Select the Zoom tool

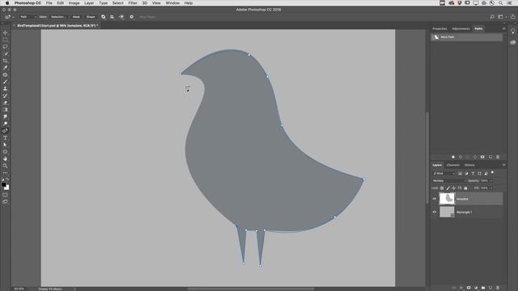tap(5, 166)
